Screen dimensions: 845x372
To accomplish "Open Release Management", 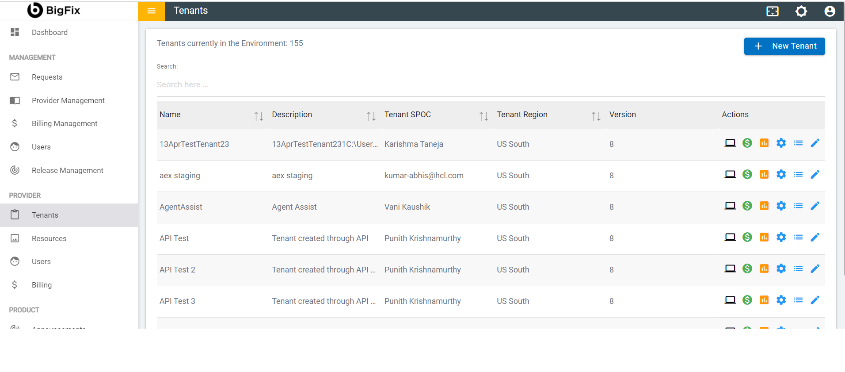I will click(69, 170).
